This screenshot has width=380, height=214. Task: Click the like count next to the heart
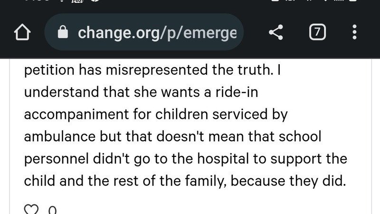(x=52, y=209)
